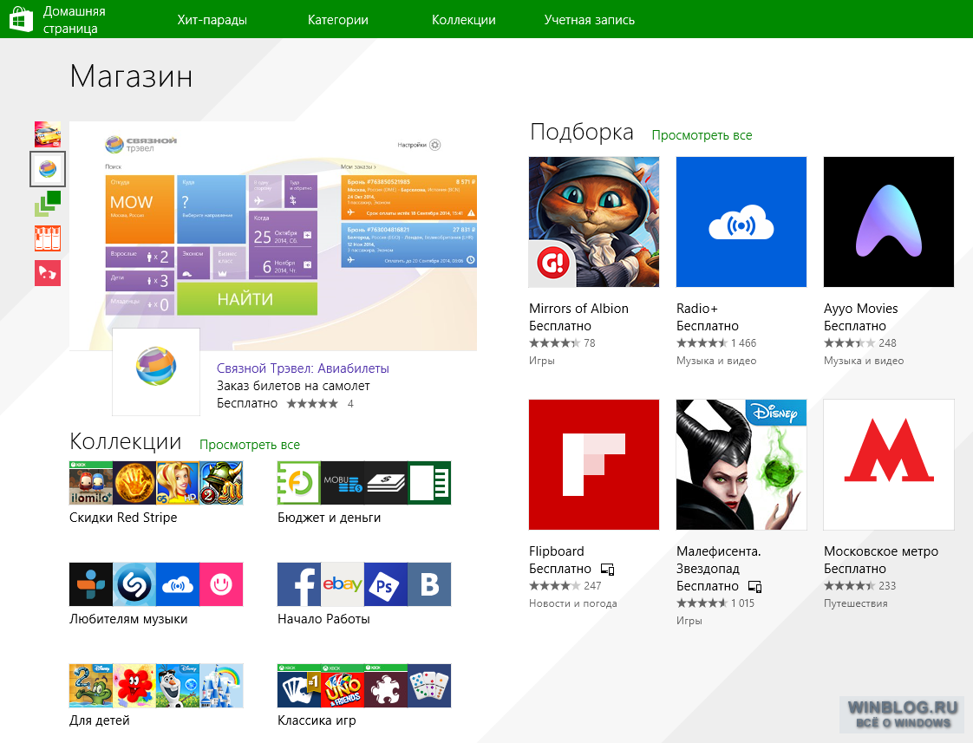Open dominoes icon in Классика игр

(429, 685)
